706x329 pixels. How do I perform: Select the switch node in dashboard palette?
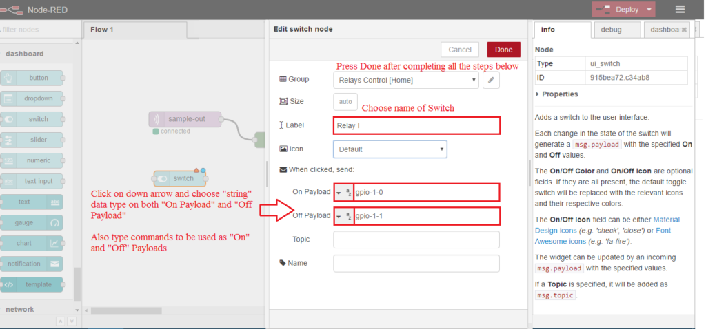pyautogui.click(x=32, y=119)
